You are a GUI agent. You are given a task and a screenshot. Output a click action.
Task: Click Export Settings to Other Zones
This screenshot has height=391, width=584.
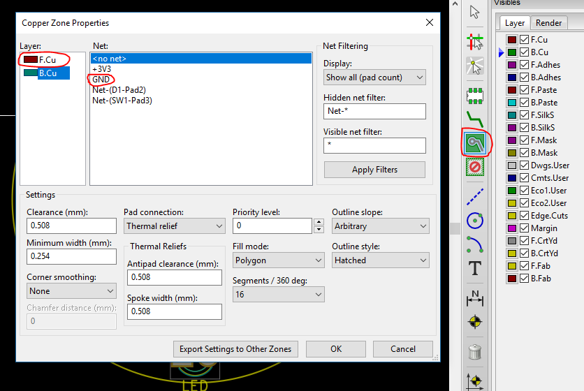click(x=235, y=349)
